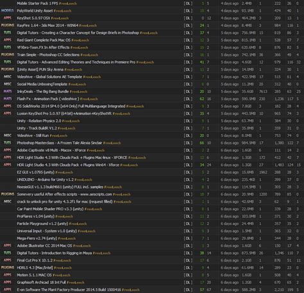Click TUTS icon beside VFXbro-Toon.FX In After Effects
The image size is (304, 293).
tap(7, 47)
